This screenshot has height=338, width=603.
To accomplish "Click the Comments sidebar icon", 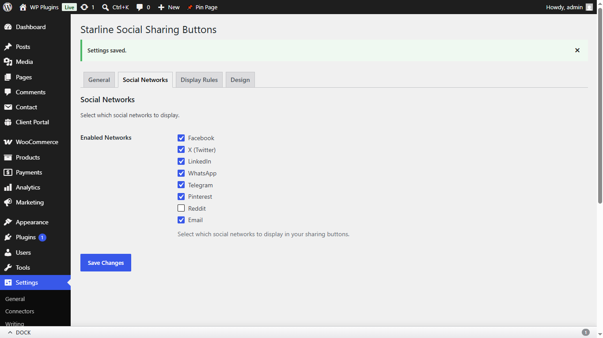I will pos(8,92).
